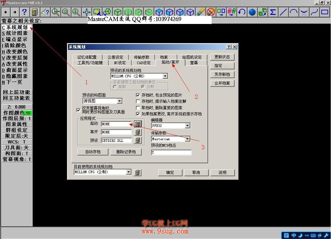The width and height of the screenshot is (331, 239).
Task: Open the 目前使用的系统规划档 dropdown
Action: pyautogui.click(x=128, y=172)
